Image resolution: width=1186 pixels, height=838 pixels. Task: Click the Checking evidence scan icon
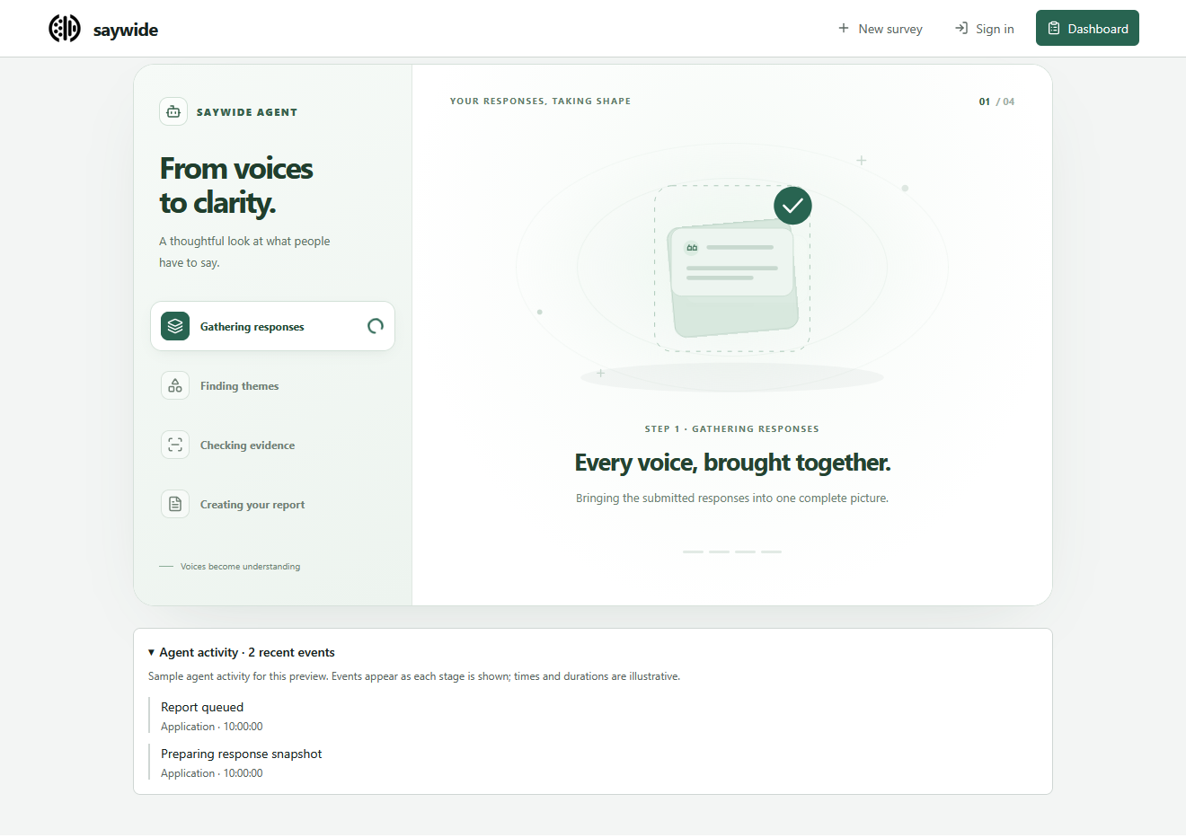[175, 445]
